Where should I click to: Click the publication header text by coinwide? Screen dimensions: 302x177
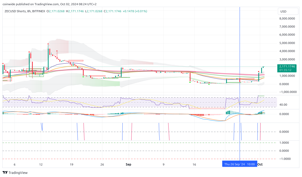click(49, 4)
